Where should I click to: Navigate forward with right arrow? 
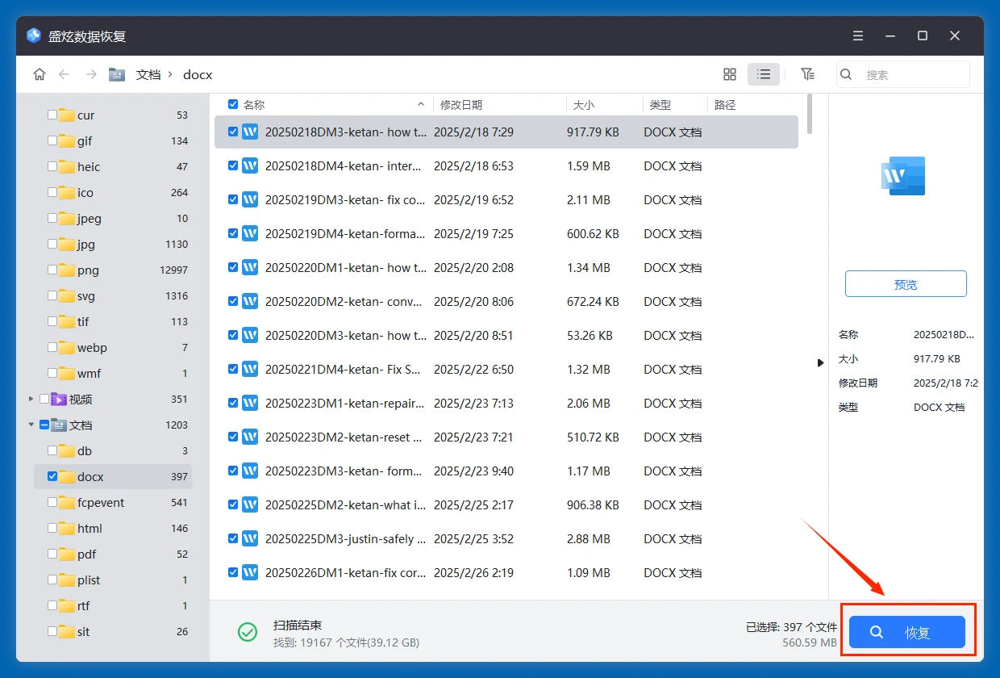[91, 74]
